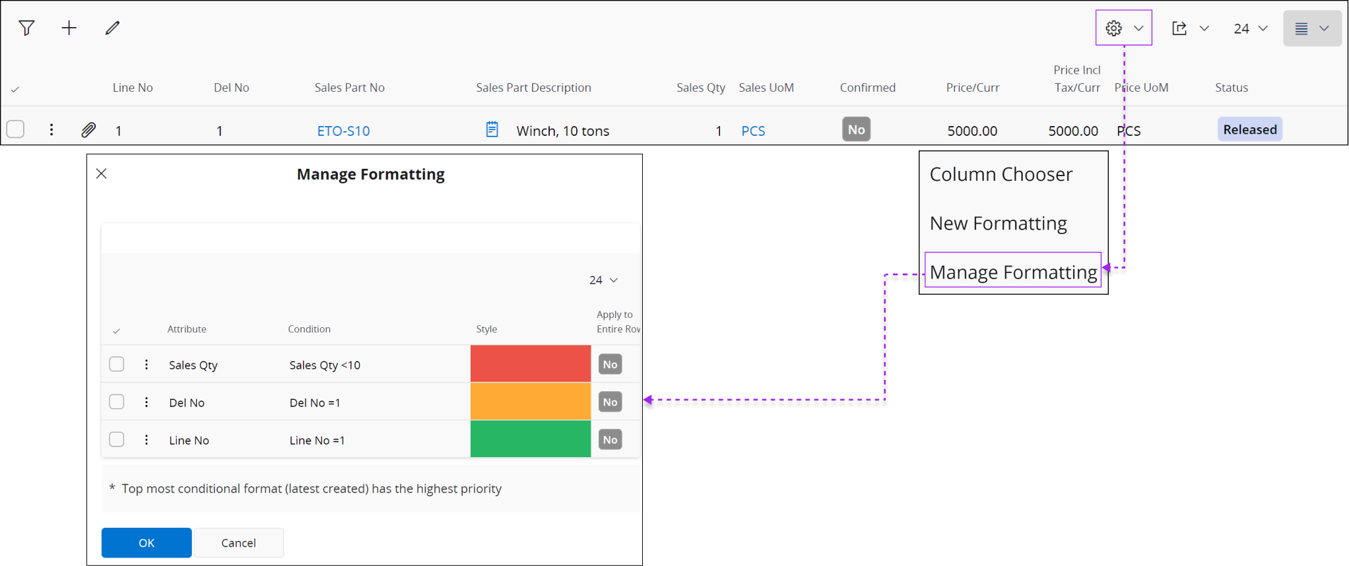Click the filter funnel icon
1349x566 pixels.
pos(26,28)
